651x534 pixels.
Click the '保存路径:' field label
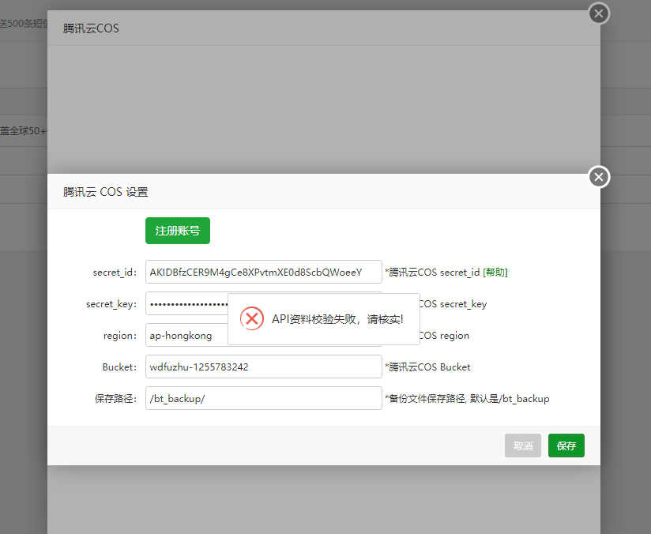click(x=115, y=399)
